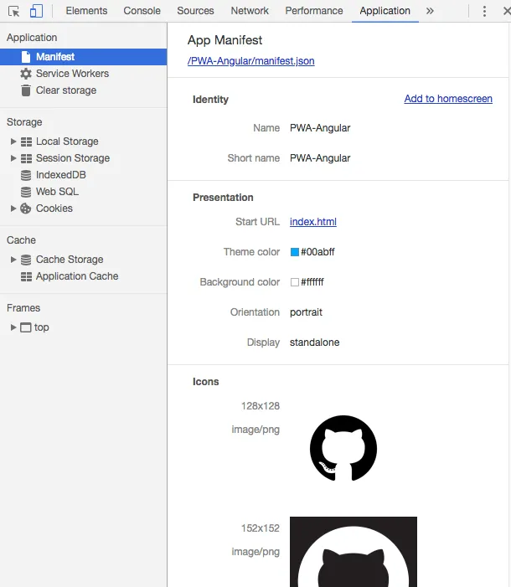
Task: Switch to the Console tab
Action: 142,11
